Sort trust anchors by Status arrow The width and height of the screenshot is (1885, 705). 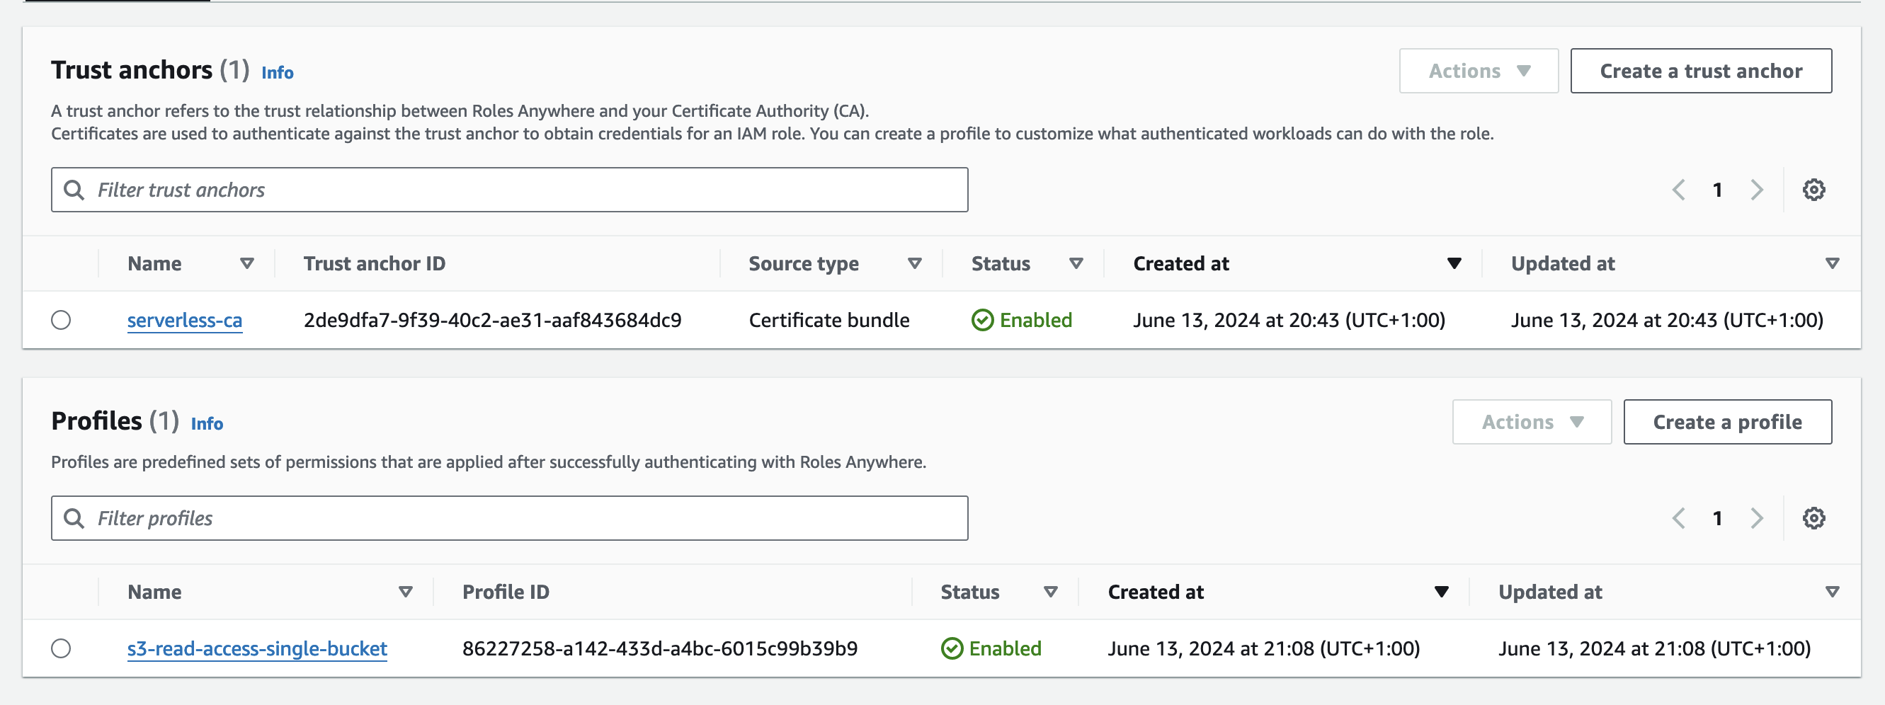click(1076, 263)
